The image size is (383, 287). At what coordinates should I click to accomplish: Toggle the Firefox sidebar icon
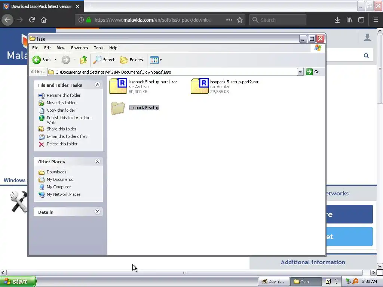tap(361, 20)
